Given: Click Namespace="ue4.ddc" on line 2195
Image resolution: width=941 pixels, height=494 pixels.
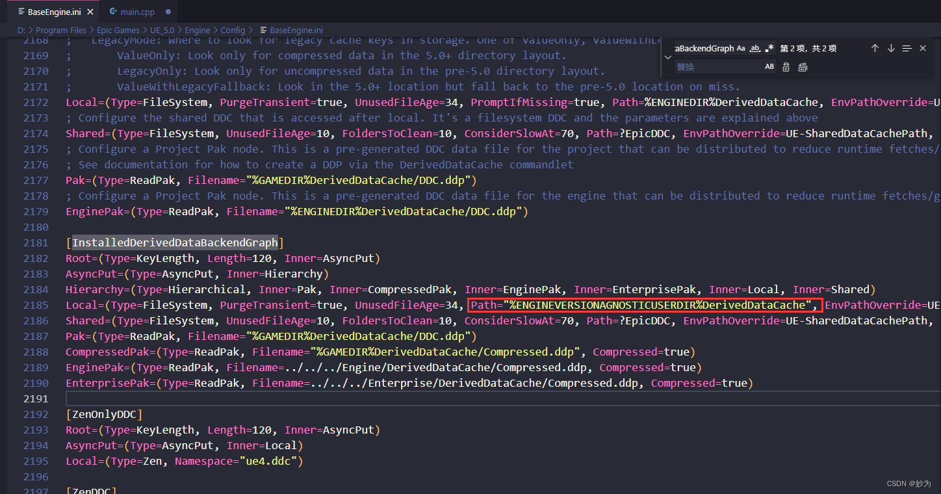Looking at the screenshot, I should click(x=236, y=461).
